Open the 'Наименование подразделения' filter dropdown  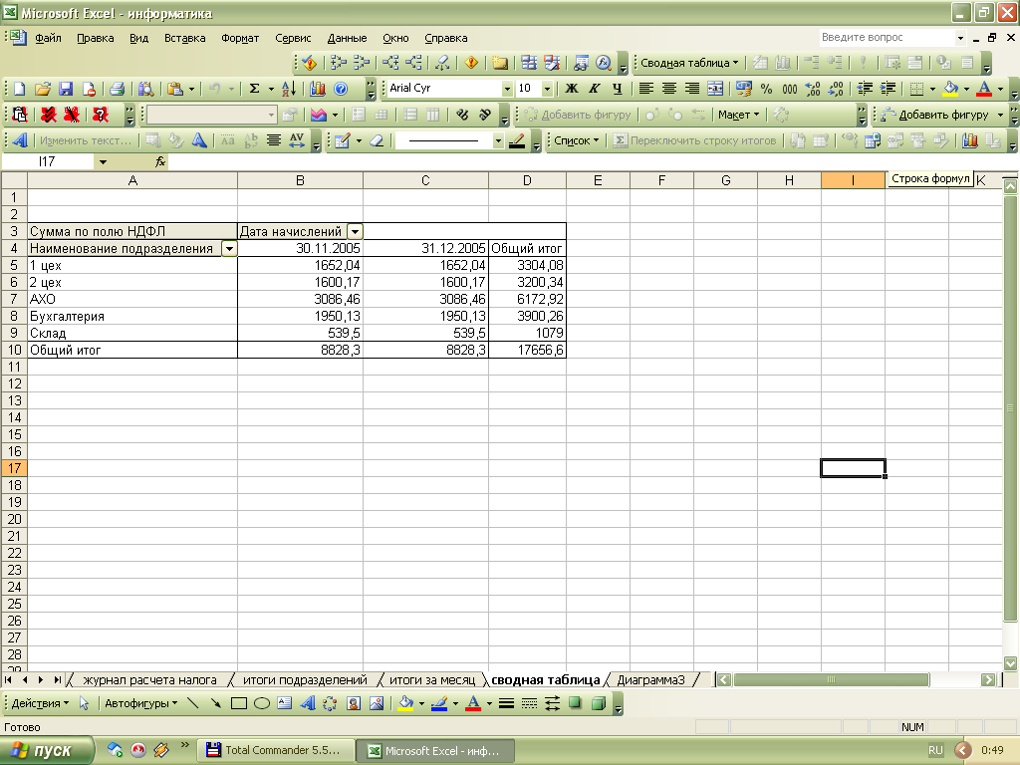click(x=230, y=249)
